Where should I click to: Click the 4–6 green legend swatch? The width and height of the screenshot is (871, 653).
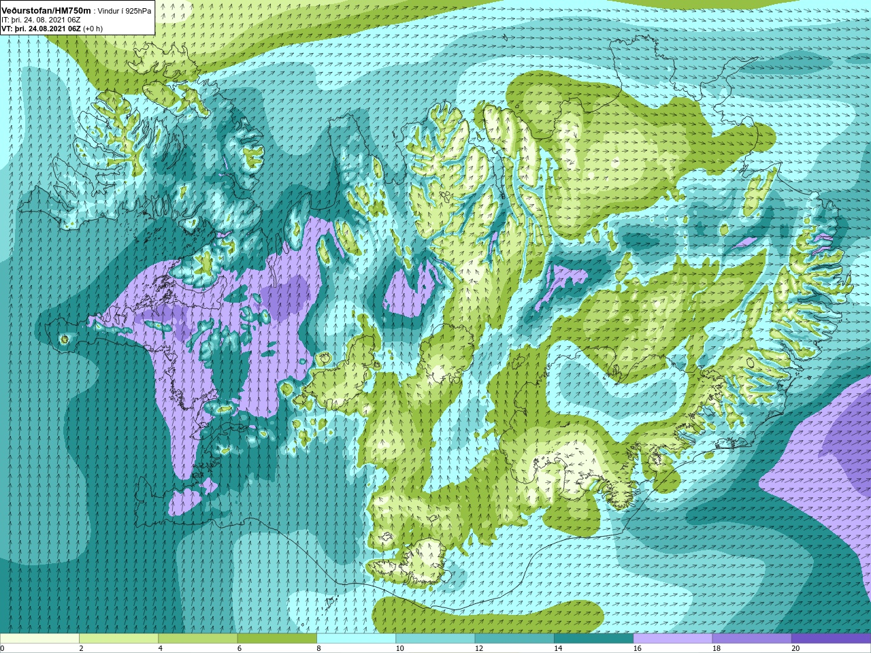(198, 639)
